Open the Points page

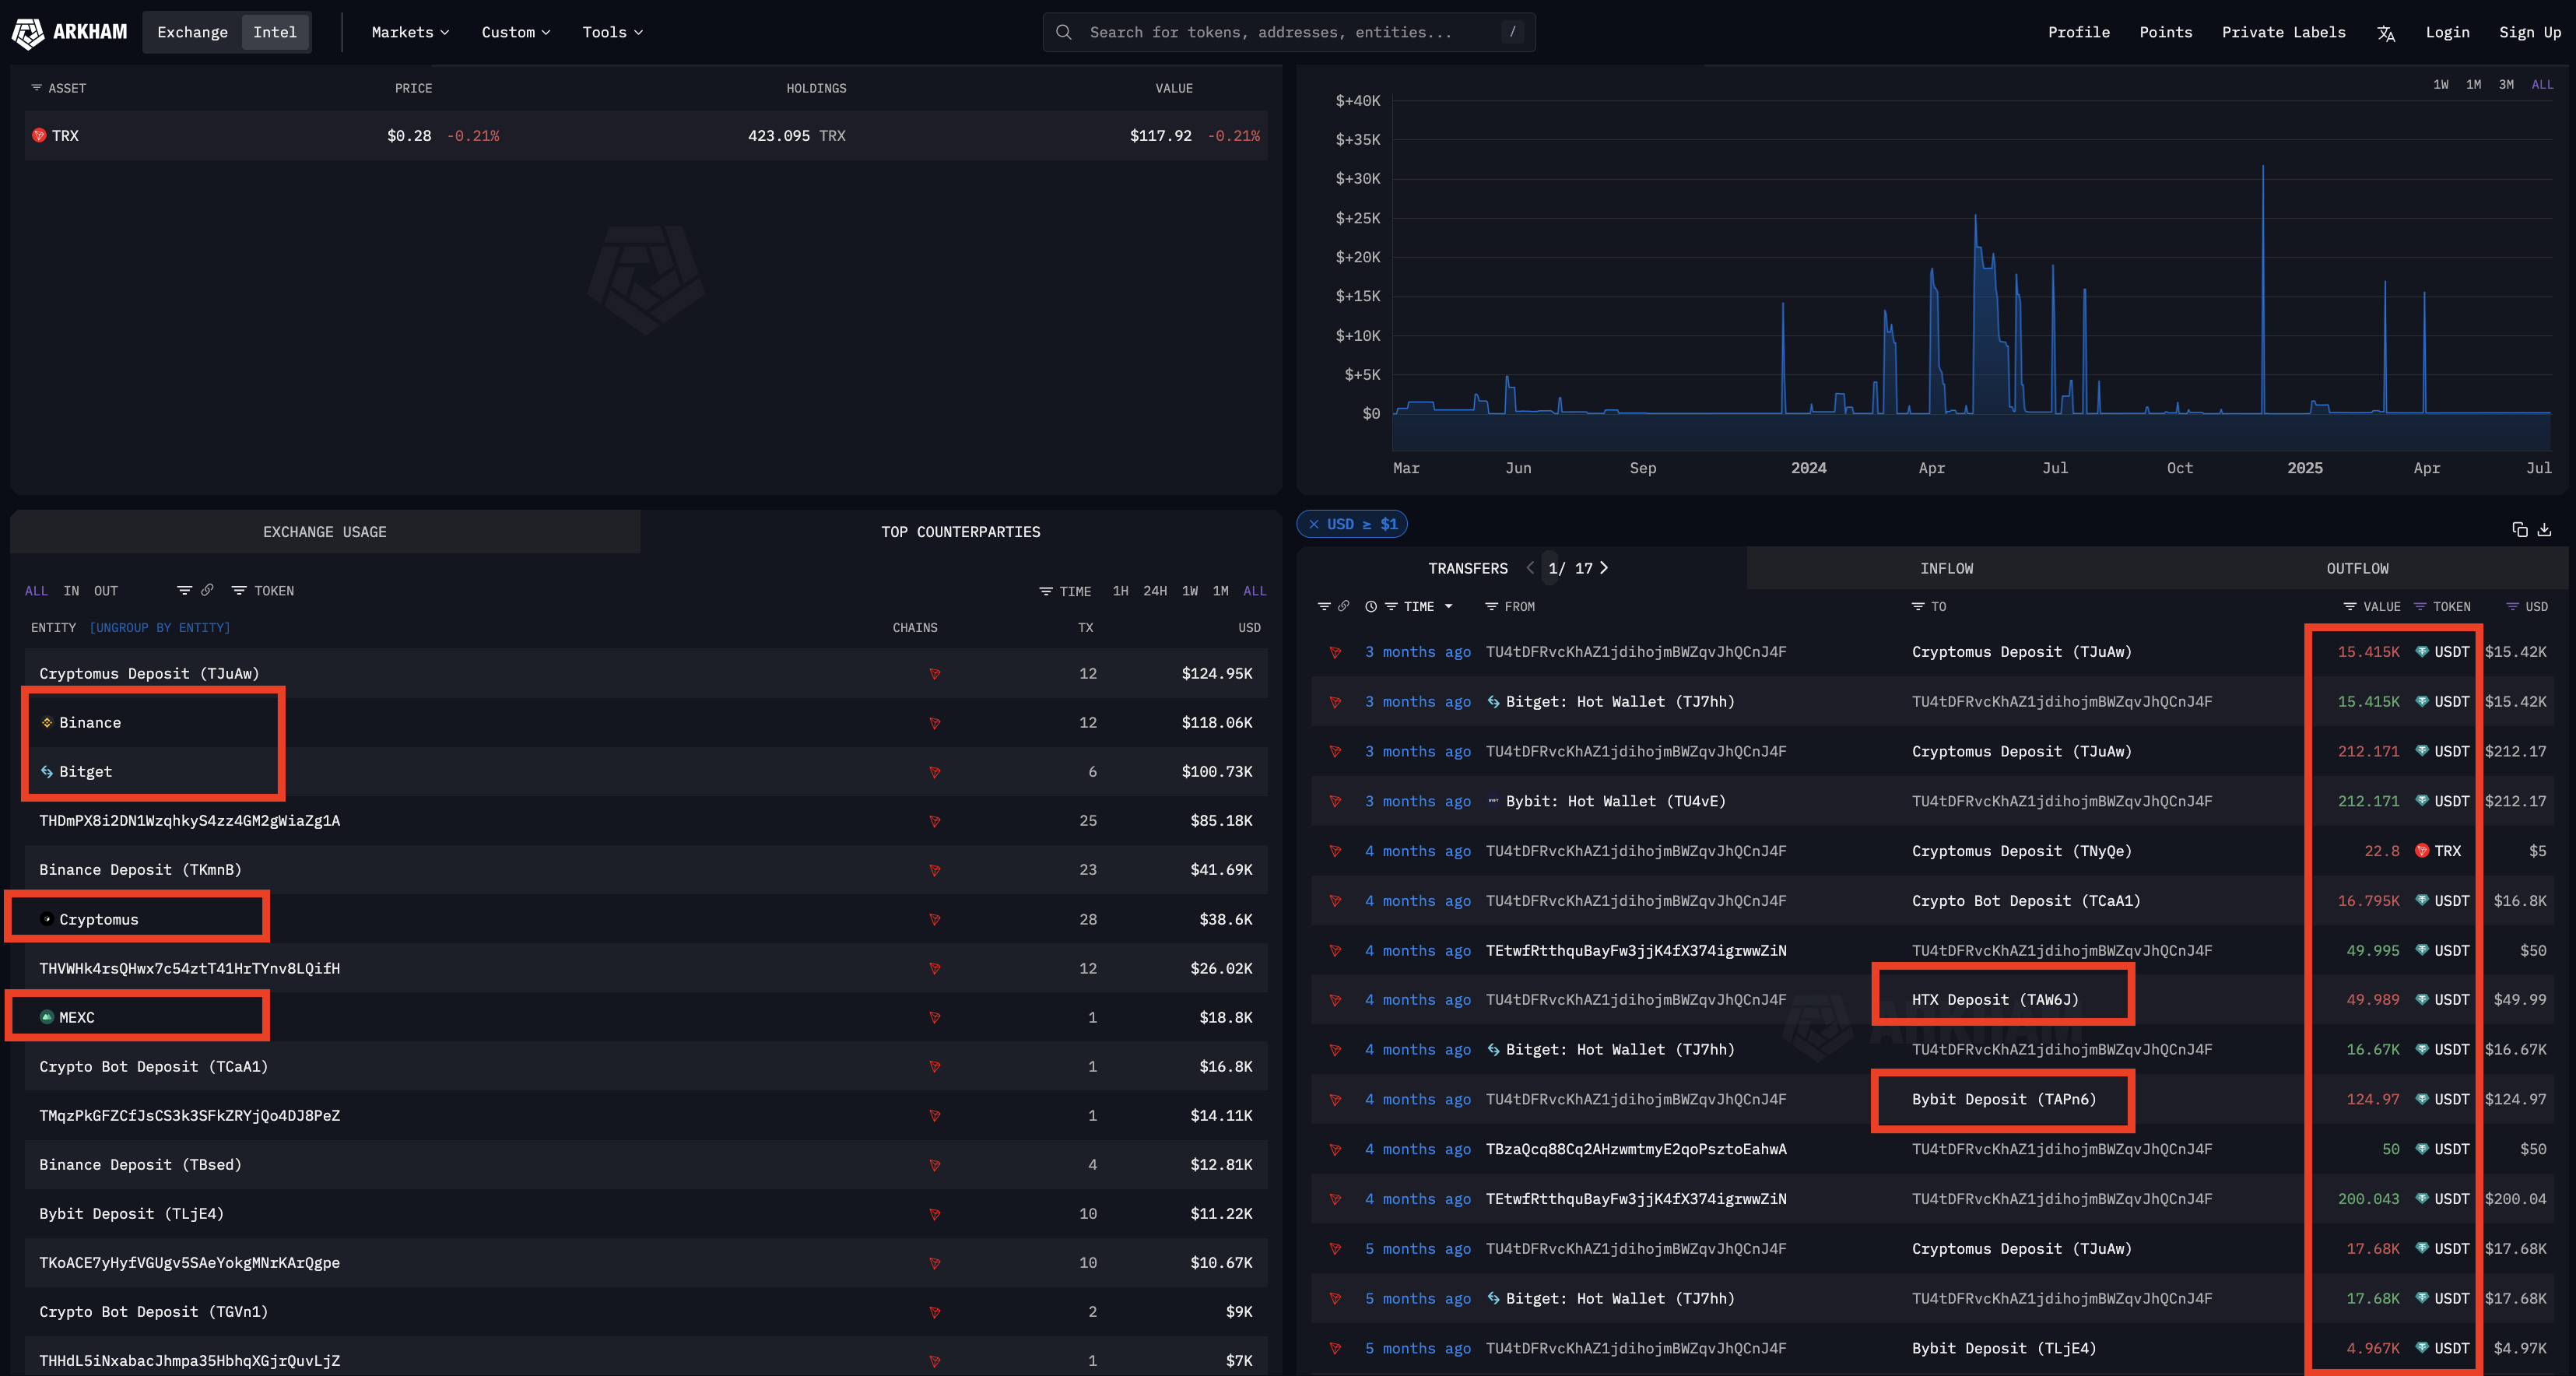pyautogui.click(x=2165, y=32)
